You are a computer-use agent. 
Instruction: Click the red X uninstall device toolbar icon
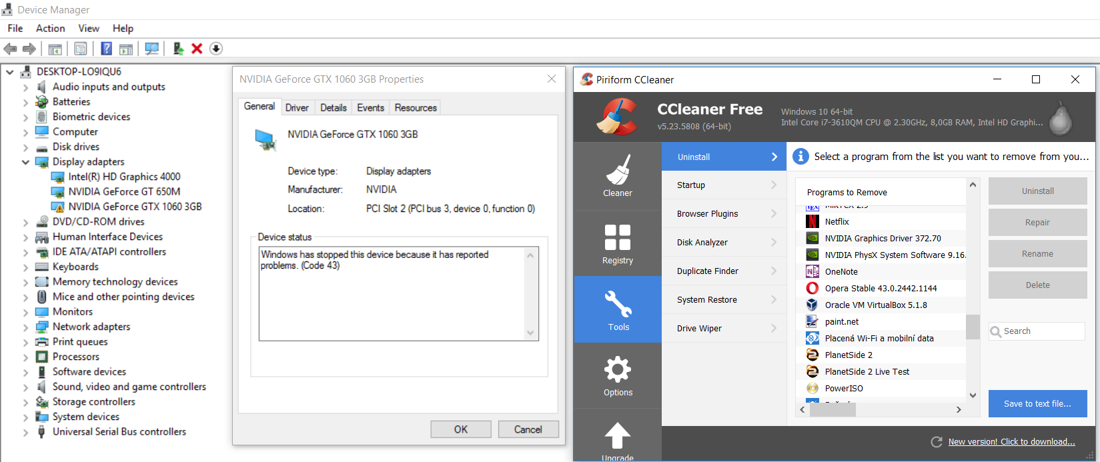(x=197, y=49)
